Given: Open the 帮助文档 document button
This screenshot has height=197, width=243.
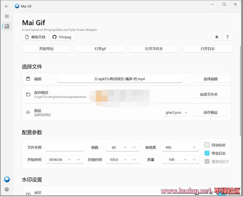Looking at the screenshot, I should pyautogui.click(x=35, y=37).
